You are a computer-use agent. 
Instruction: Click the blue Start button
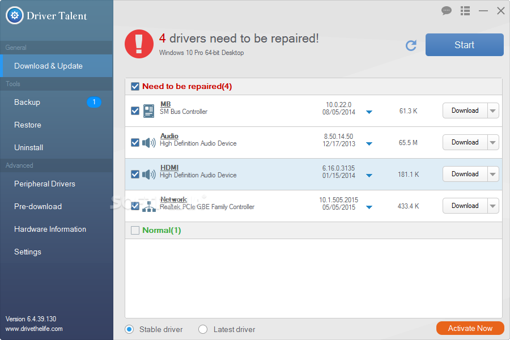coord(464,45)
